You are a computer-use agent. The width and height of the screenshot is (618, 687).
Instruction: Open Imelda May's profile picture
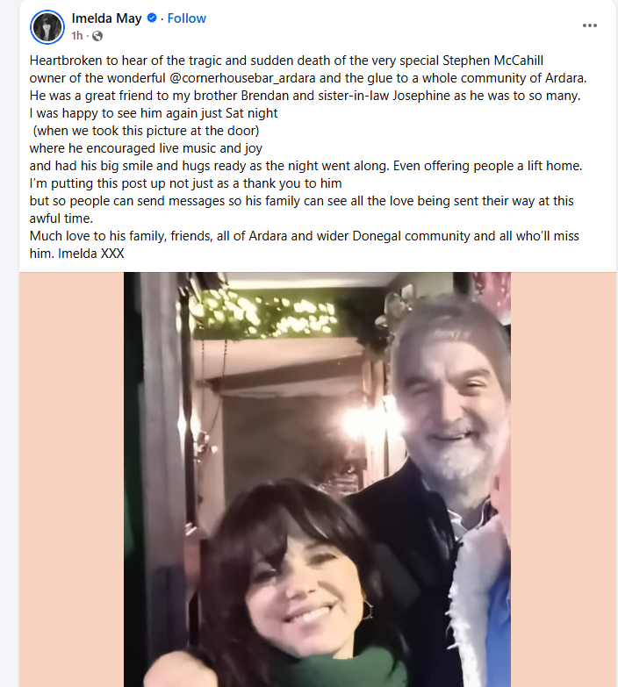[47, 27]
